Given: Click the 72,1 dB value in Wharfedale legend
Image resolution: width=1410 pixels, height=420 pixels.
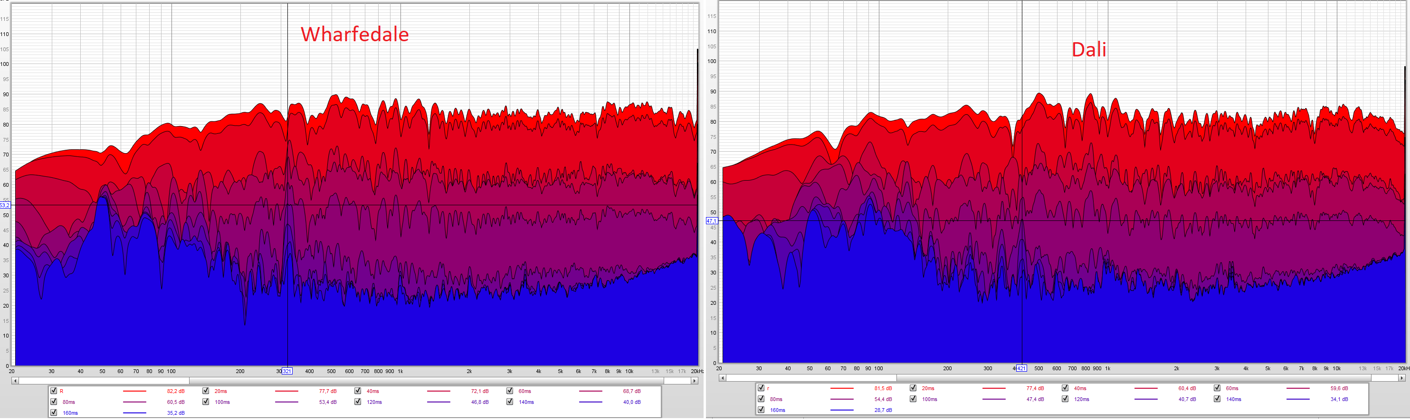Looking at the screenshot, I should click(479, 391).
